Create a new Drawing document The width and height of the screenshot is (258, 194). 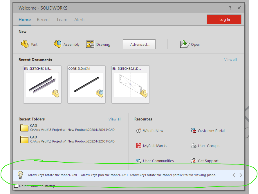pos(98,44)
